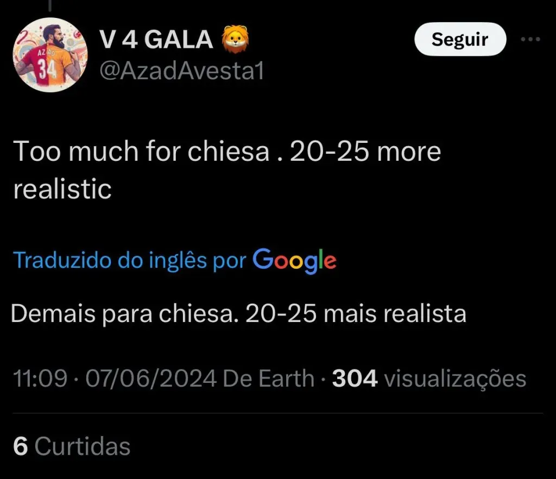This screenshot has height=479, width=556.
Task: Open the V 4 GALA profile avatar
Action: tap(50, 55)
